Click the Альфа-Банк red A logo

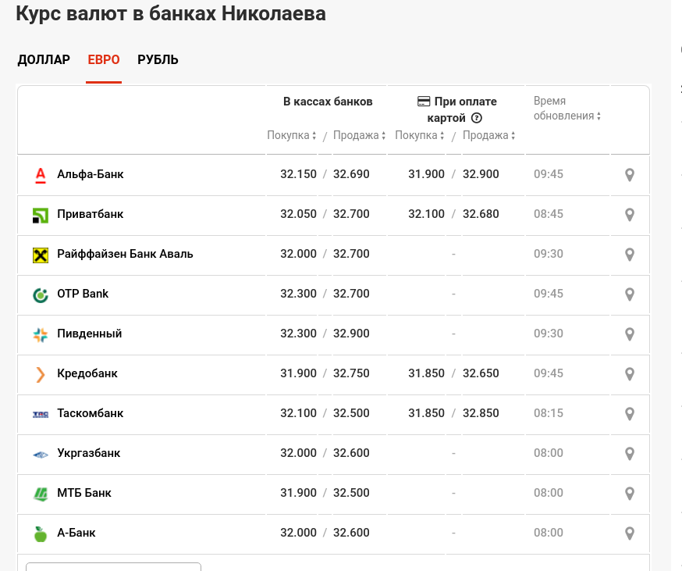pyautogui.click(x=41, y=175)
